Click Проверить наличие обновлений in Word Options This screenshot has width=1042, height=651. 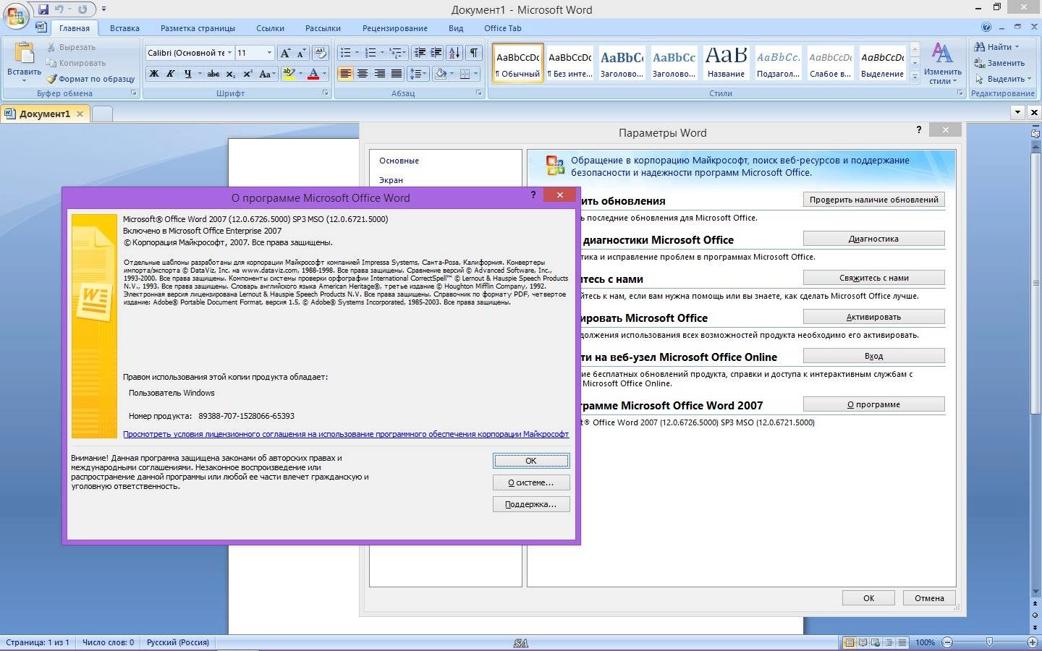coord(873,200)
